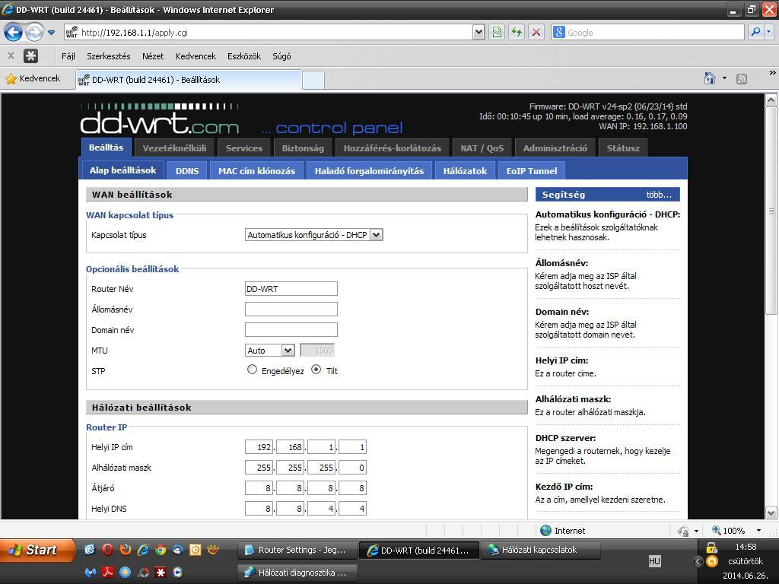Click the több... help link
This screenshot has width=779, height=584.
[659, 195]
